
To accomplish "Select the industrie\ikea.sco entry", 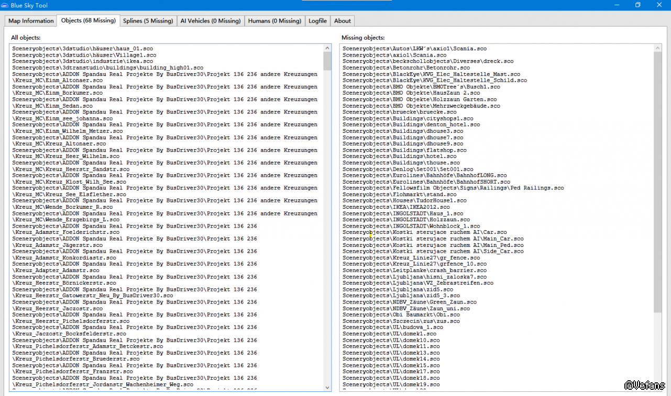I will coord(83,61).
